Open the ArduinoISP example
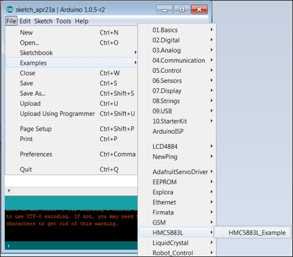The height and width of the screenshot is (257, 293). click(177, 131)
